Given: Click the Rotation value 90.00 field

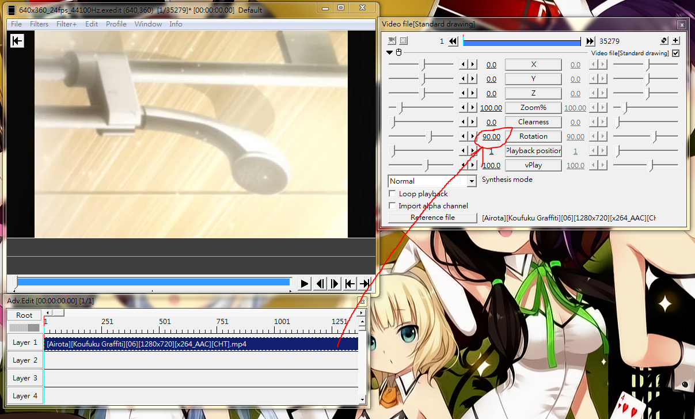Looking at the screenshot, I should 491,136.
